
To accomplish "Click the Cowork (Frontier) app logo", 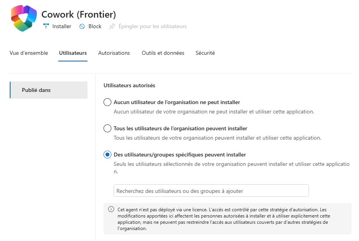I will tap(23, 18).
